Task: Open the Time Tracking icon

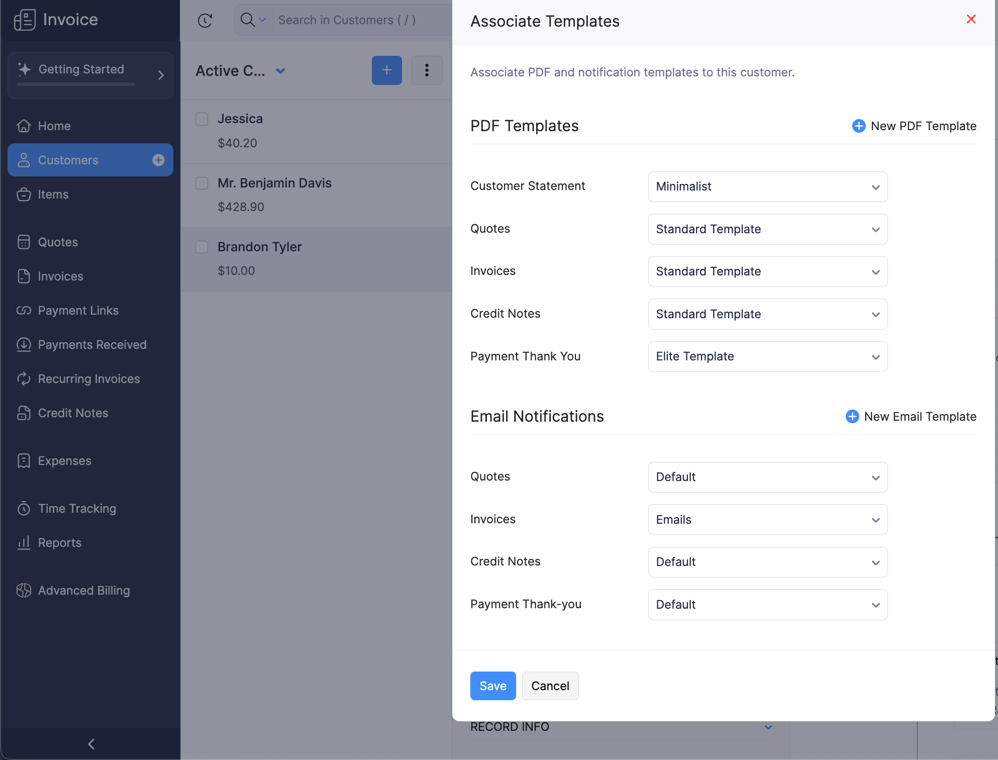Action: (24, 508)
